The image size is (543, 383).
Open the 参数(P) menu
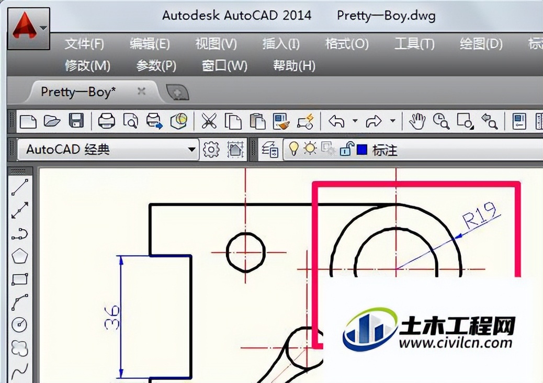(156, 65)
